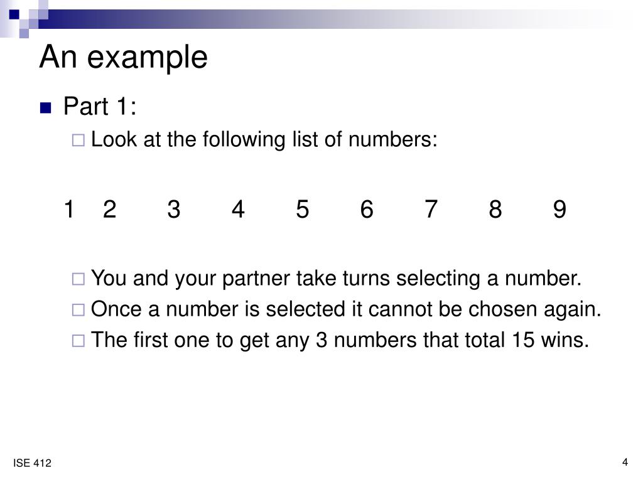Click the hollow bullet before 'Once a number'
Screen dimensions: 643x482
tap(78, 310)
